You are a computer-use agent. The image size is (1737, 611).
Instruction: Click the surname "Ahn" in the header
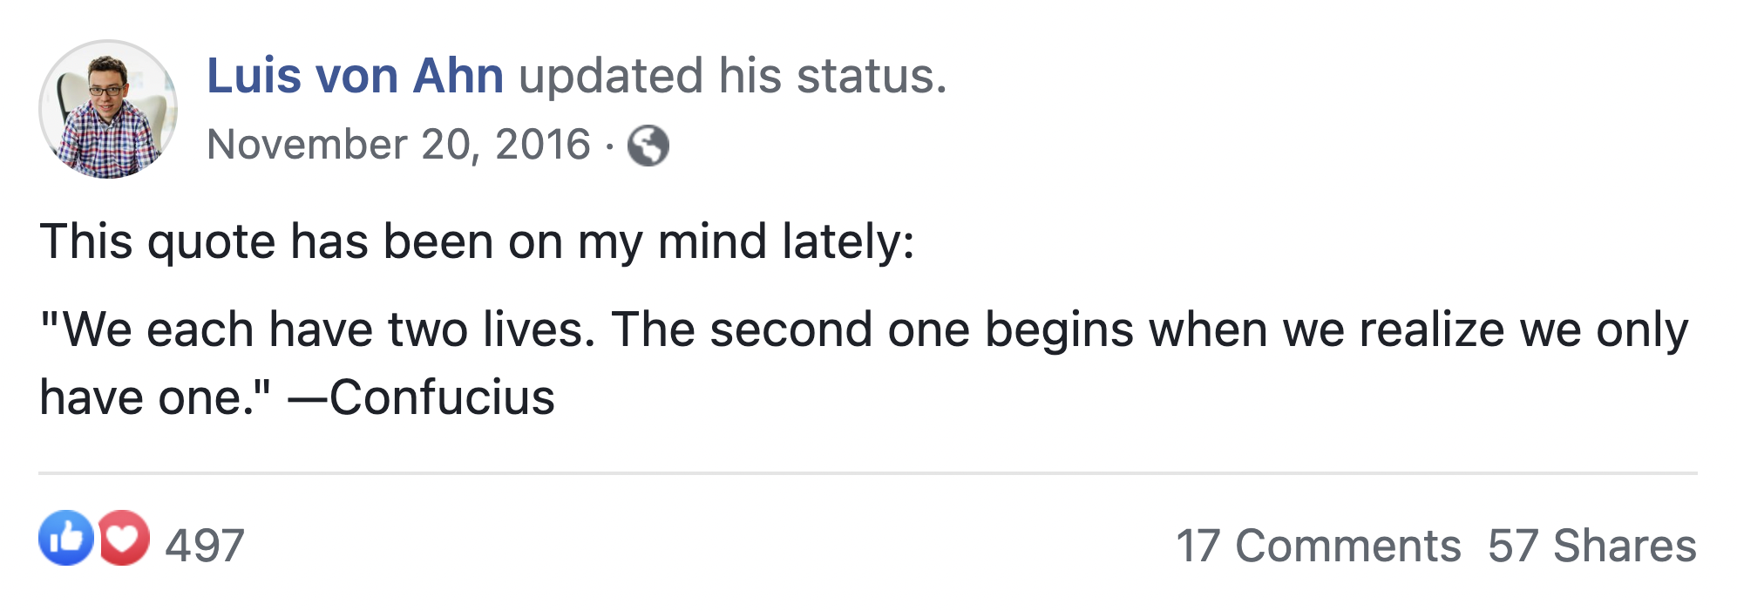[458, 76]
